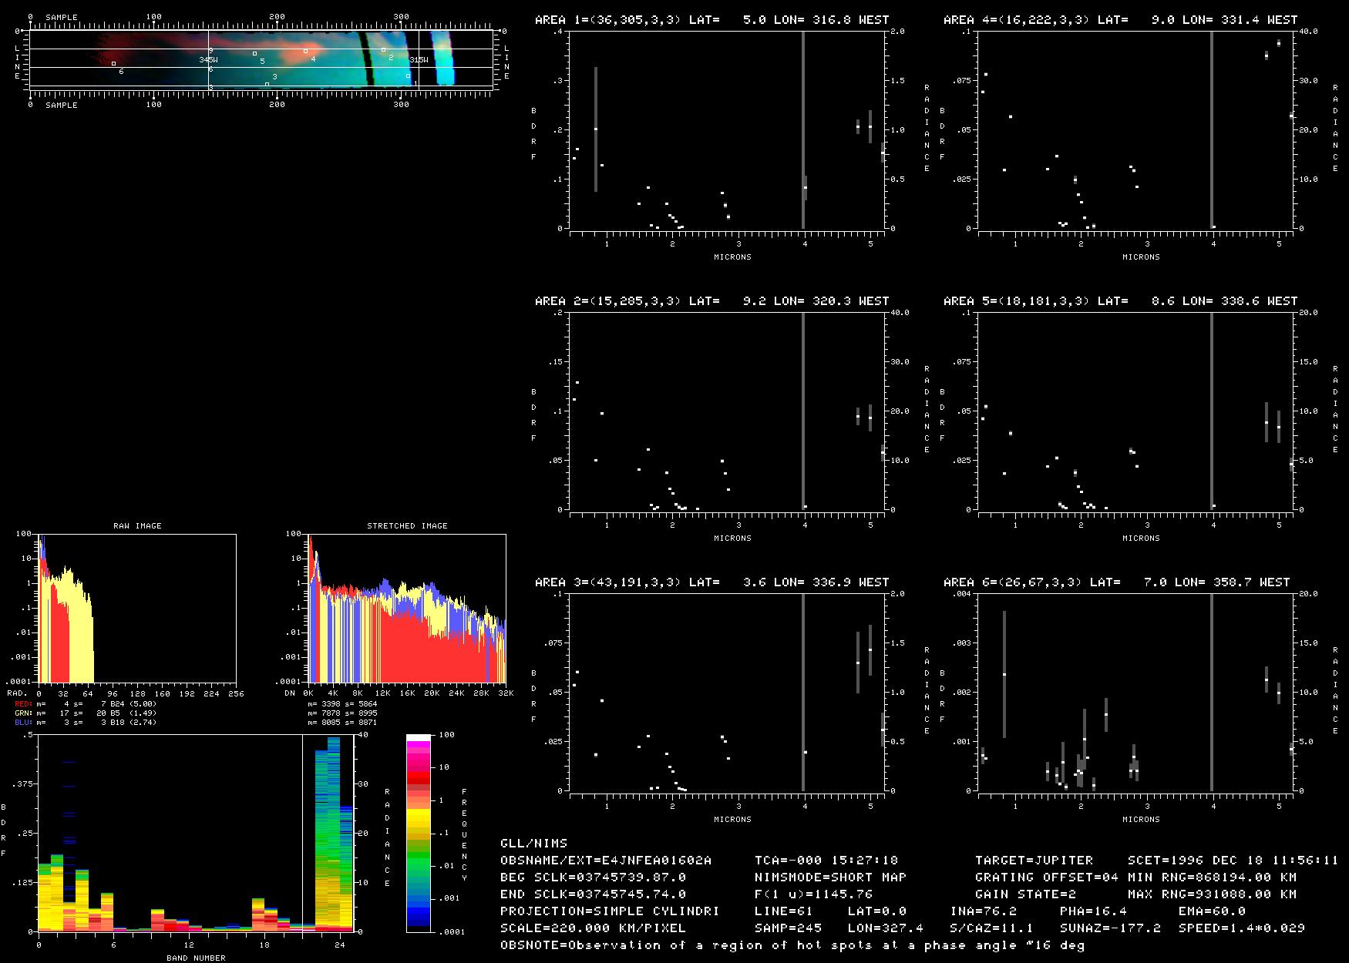Select the area 4 square marker on map
Image resolution: width=1349 pixels, height=963 pixels.
[x=305, y=52]
